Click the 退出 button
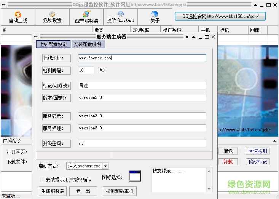The image size is (279, 199). 83,191
